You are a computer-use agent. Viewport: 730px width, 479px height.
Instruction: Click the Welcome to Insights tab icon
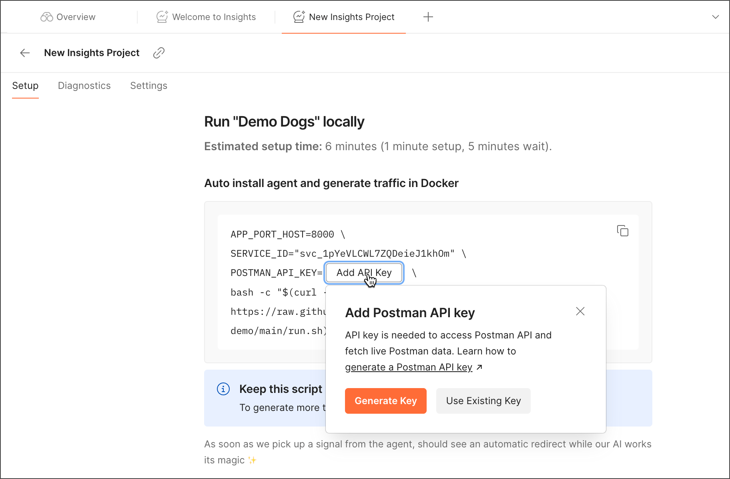tap(162, 17)
